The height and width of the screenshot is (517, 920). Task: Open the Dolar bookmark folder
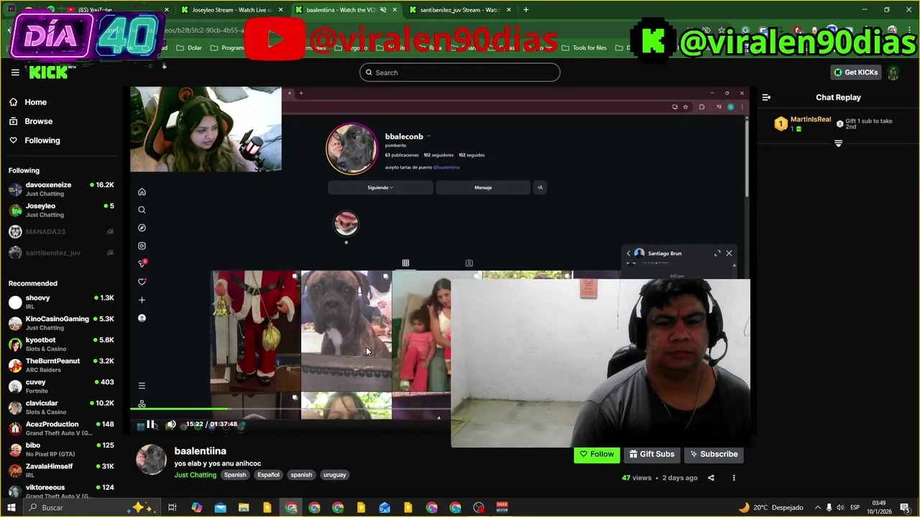(x=189, y=48)
